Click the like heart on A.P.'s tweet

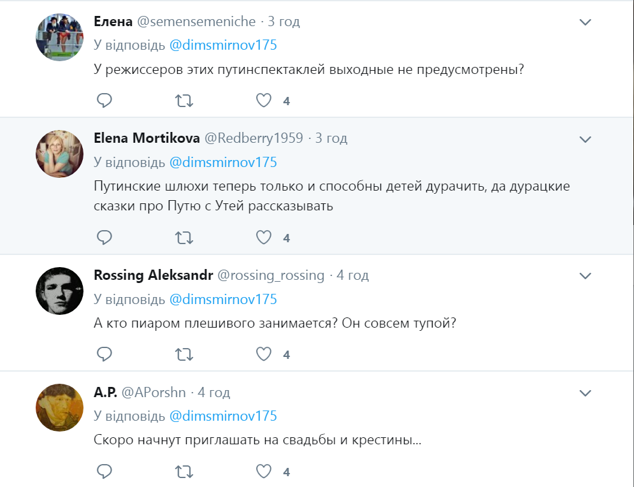pos(263,472)
